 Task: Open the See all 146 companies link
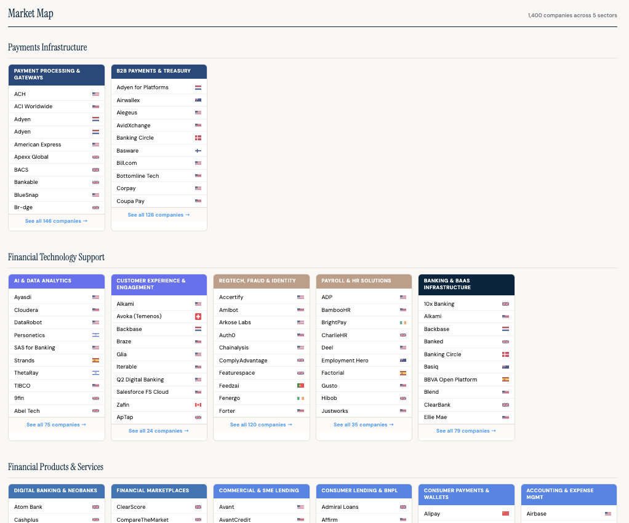(x=56, y=220)
